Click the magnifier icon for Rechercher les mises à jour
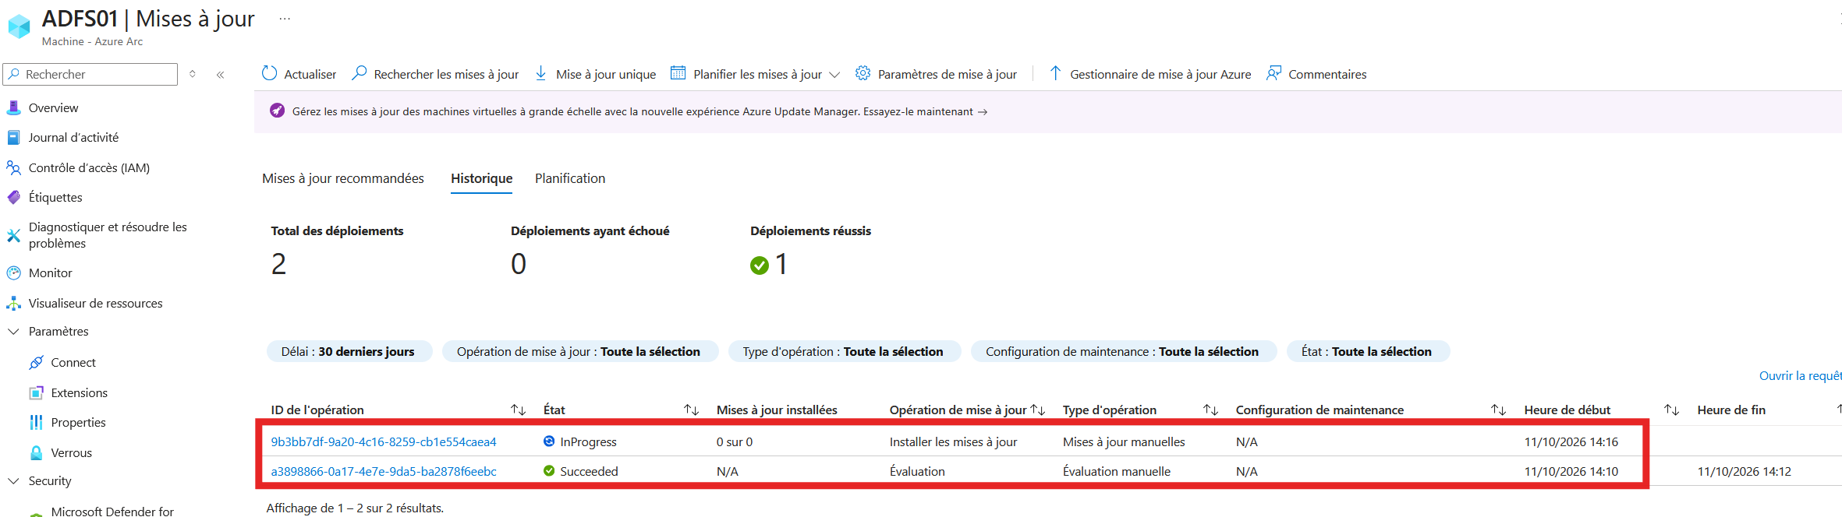This screenshot has height=517, width=1842. pos(360,73)
